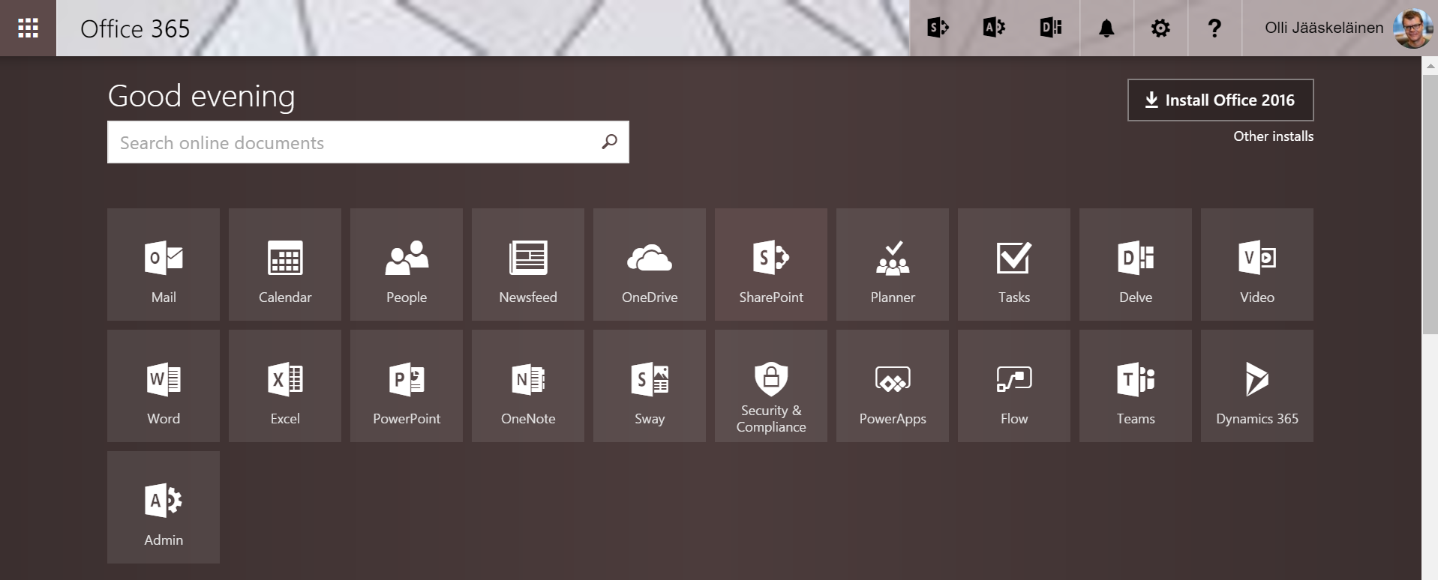The image size is (1438, 580).
Task: Open the settings gear menu
Action: click(x=1160, y=28)
